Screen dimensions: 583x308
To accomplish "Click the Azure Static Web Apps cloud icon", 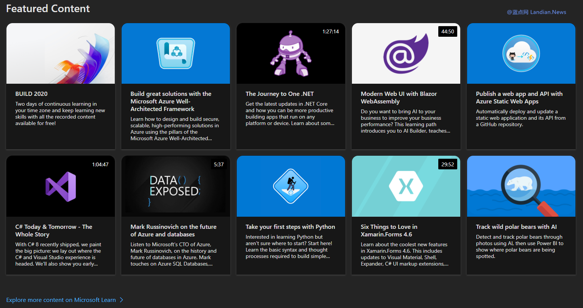I will (x=521, y=53).
